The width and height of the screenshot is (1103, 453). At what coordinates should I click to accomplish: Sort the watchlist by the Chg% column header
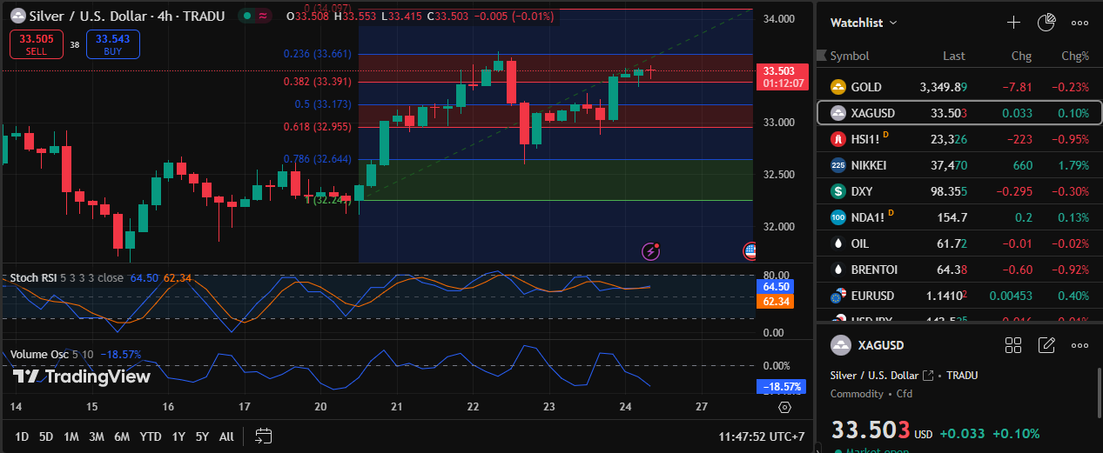tap(1074, 56)
